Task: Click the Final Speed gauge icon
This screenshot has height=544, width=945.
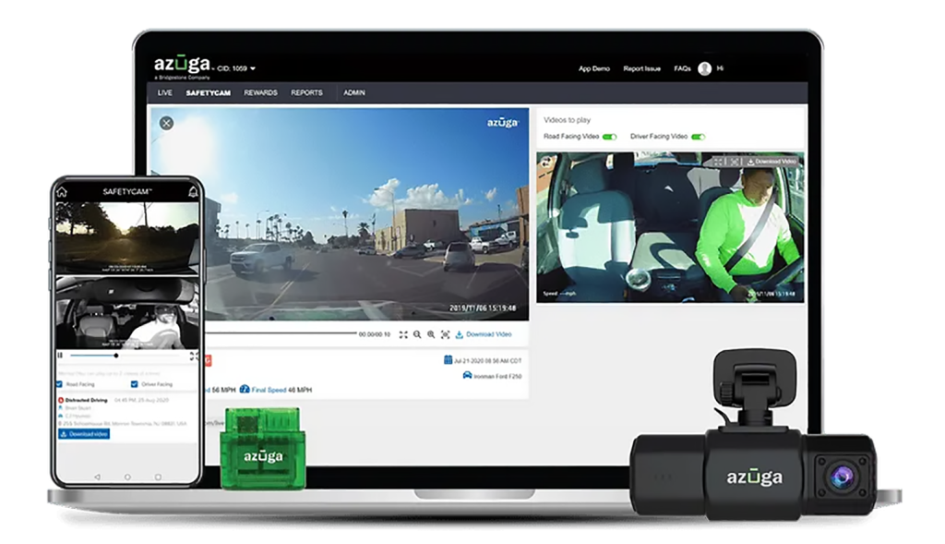Action: 245,390
